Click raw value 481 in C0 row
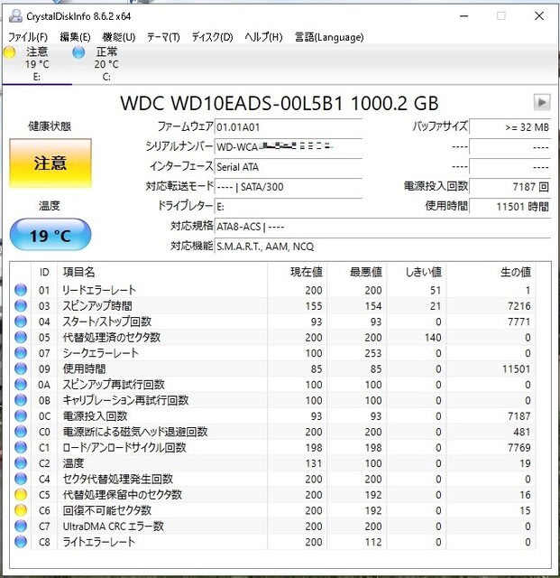Image resolution: width=560 pixels, height=578 pixels. click(522, 432)
